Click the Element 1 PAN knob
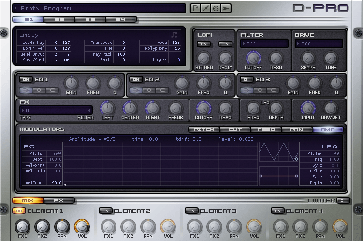The height and width of the screenshot is (241, 363). tap(62, 227)
